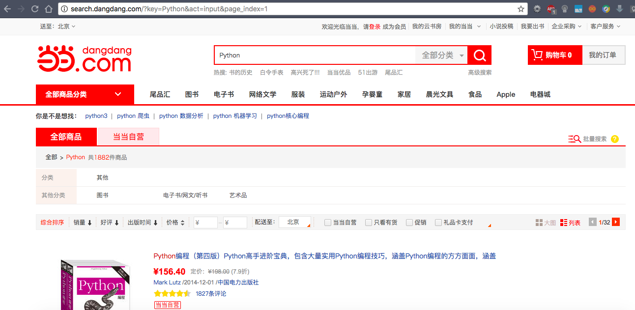Click the browser forward arrow
The width and height of the screenshot is (635, 310).
(21, 9)
